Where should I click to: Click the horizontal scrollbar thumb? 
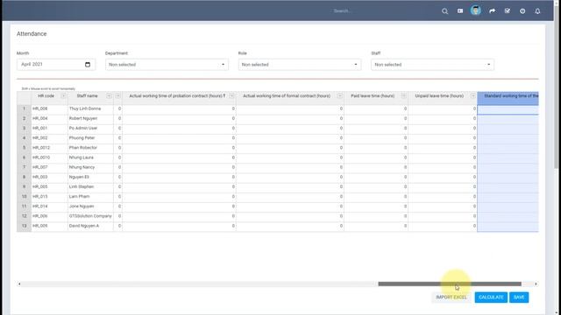450,283
